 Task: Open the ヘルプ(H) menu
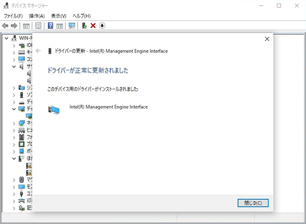coord(82,16)
